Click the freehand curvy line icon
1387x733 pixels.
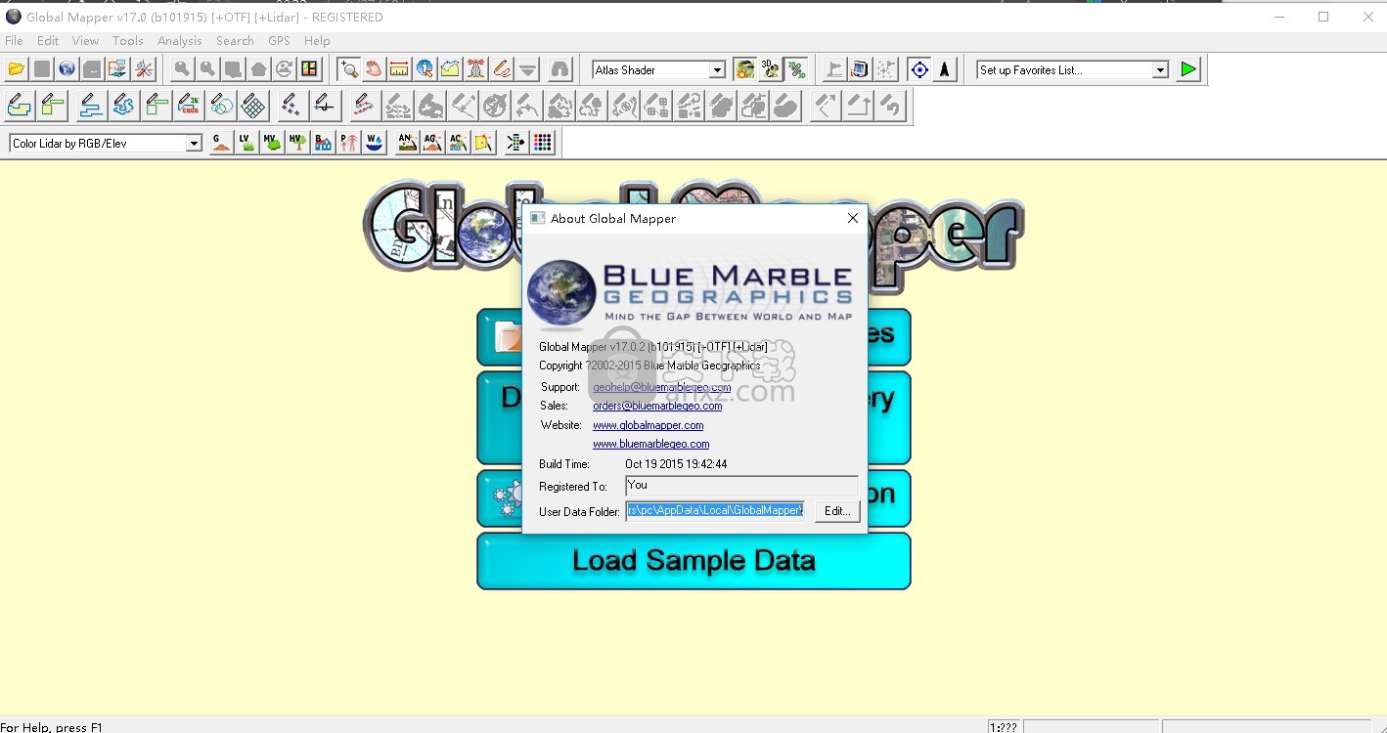[x=123, y=106]
